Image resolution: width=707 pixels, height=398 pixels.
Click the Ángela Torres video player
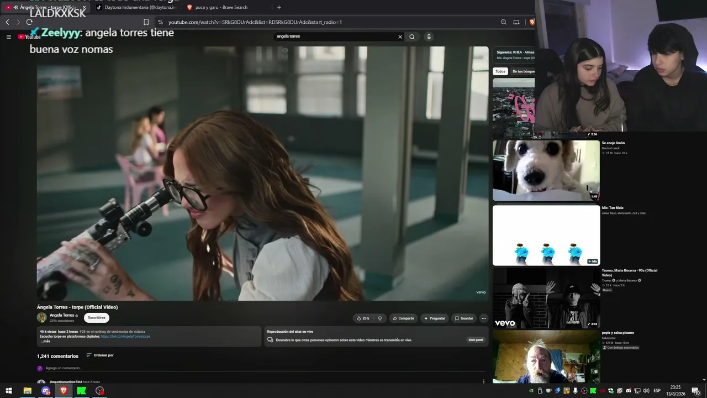click(x=263, y=173)
